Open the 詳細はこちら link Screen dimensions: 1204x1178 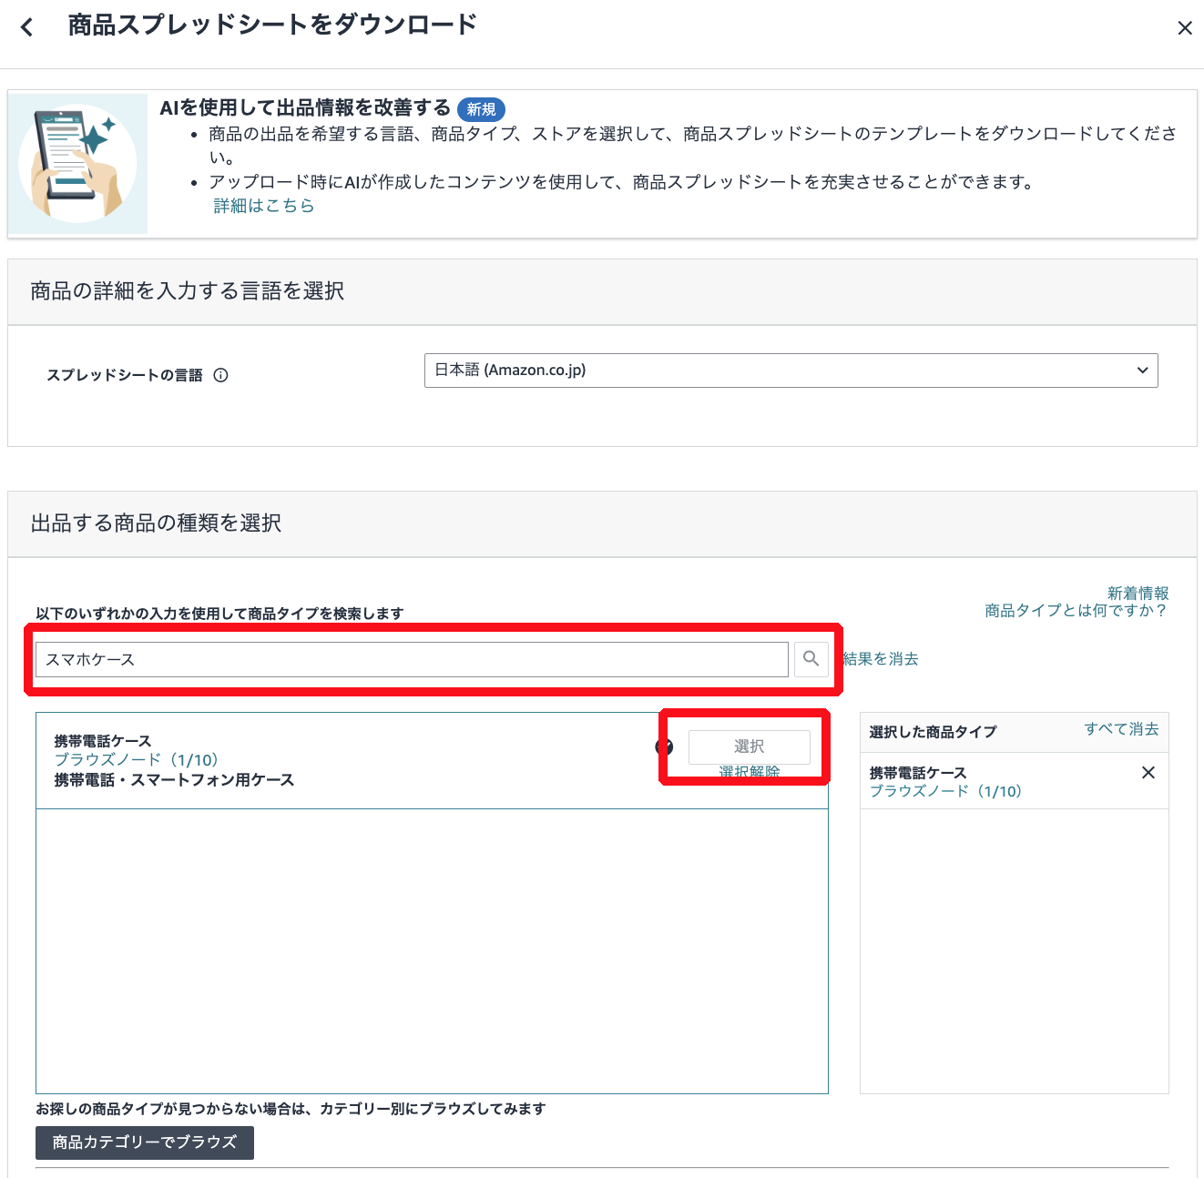click(x=264, y=206)
